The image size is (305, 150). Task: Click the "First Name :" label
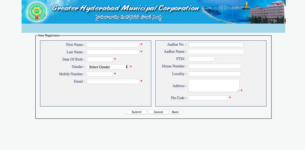coord(75,45)
